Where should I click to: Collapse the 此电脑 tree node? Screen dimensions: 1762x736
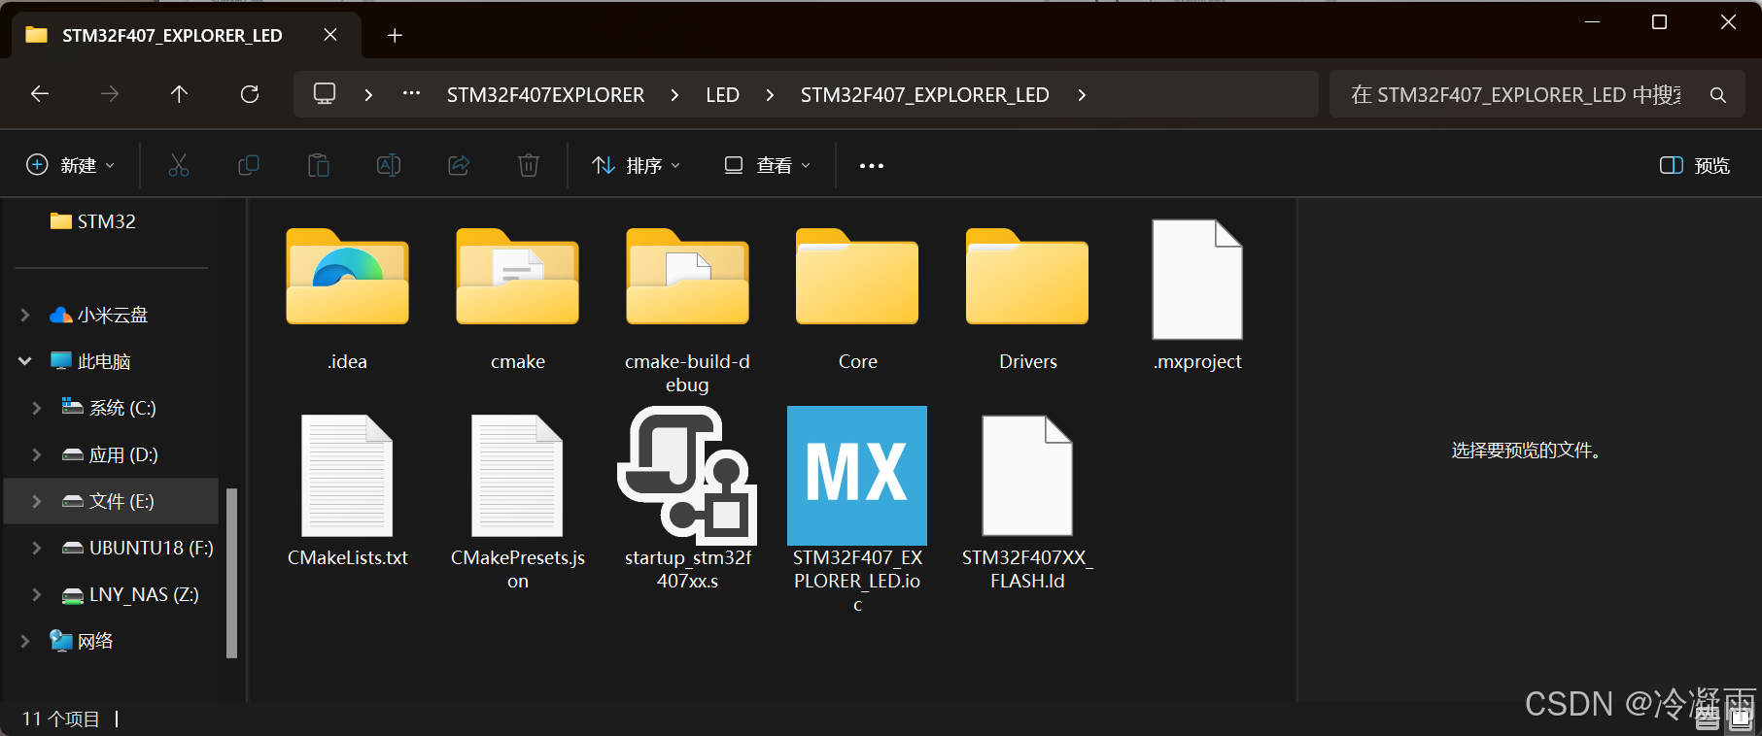click(x=25, y=361)
